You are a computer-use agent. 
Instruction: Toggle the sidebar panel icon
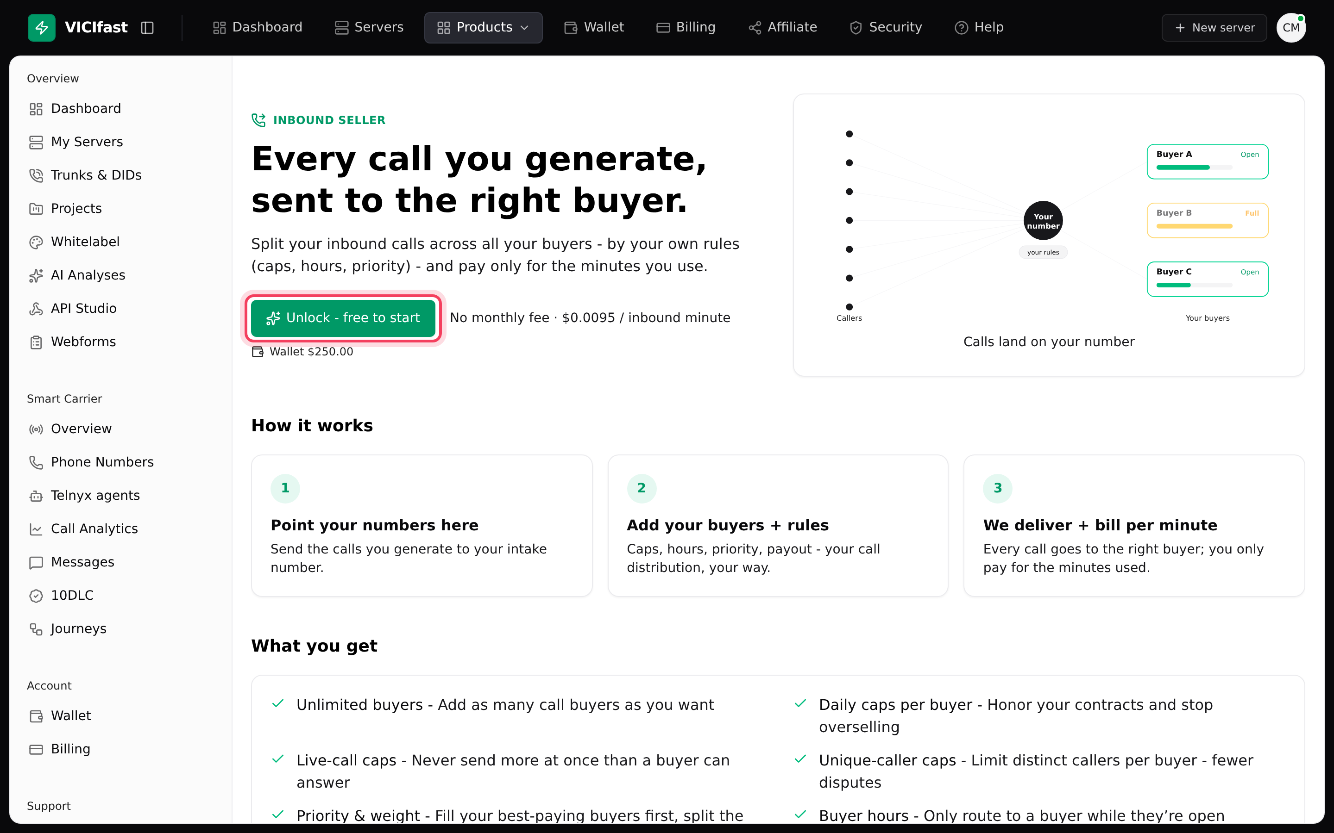[147, 28]
